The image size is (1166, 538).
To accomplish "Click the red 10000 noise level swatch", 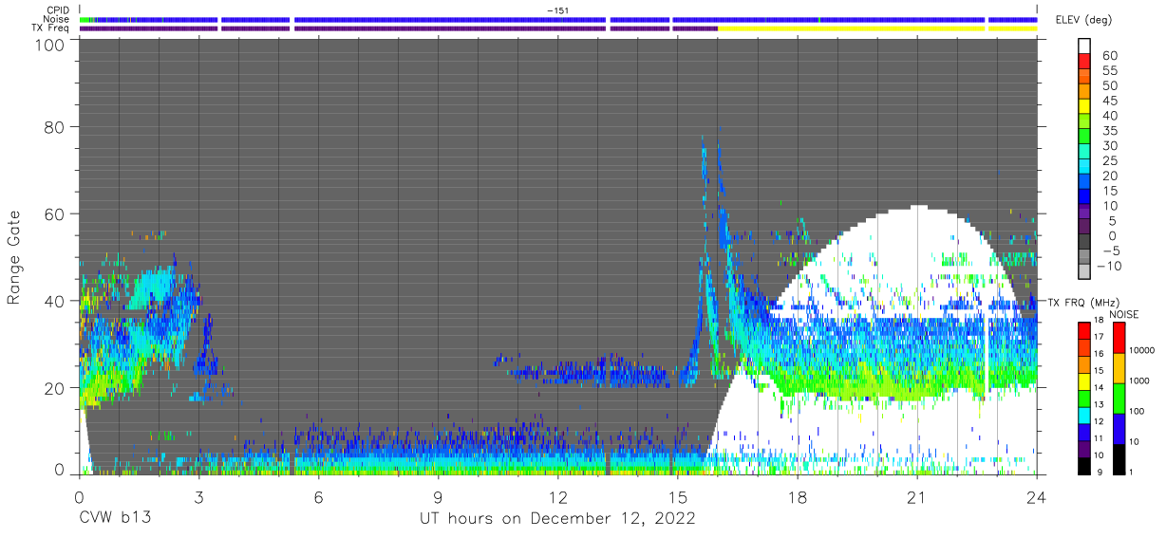I will point(1118,338).
